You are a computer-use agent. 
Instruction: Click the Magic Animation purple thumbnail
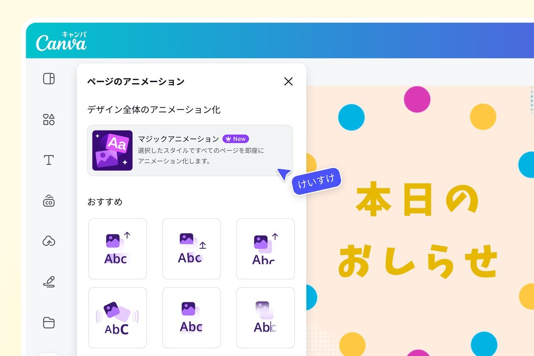pos(112,150)
